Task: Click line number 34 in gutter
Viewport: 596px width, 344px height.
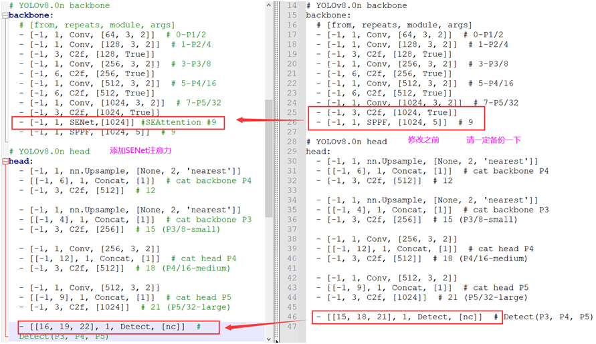Action: coord(292,200)
